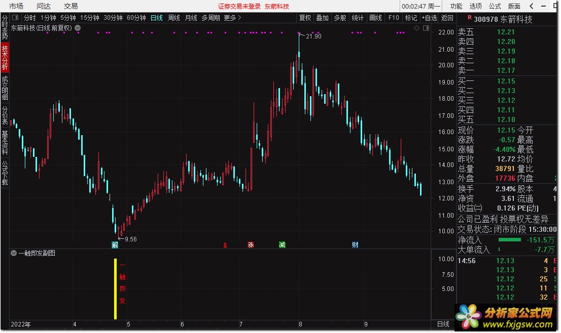Viewport: 561px width, 333px height.
Task: Open the 问达 menu
Action: pos(43,6)
